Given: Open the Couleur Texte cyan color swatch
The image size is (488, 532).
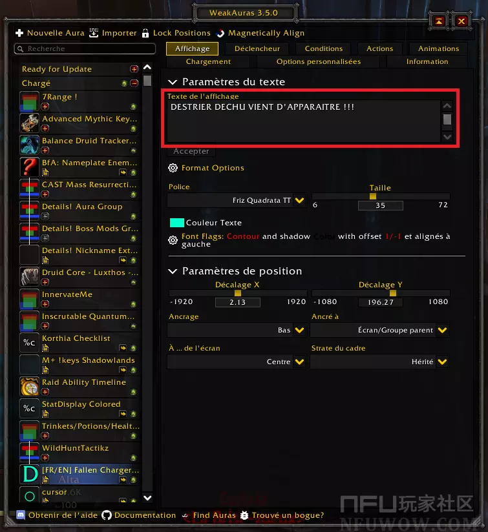Looking at the screenshot, I should point(177,223).
